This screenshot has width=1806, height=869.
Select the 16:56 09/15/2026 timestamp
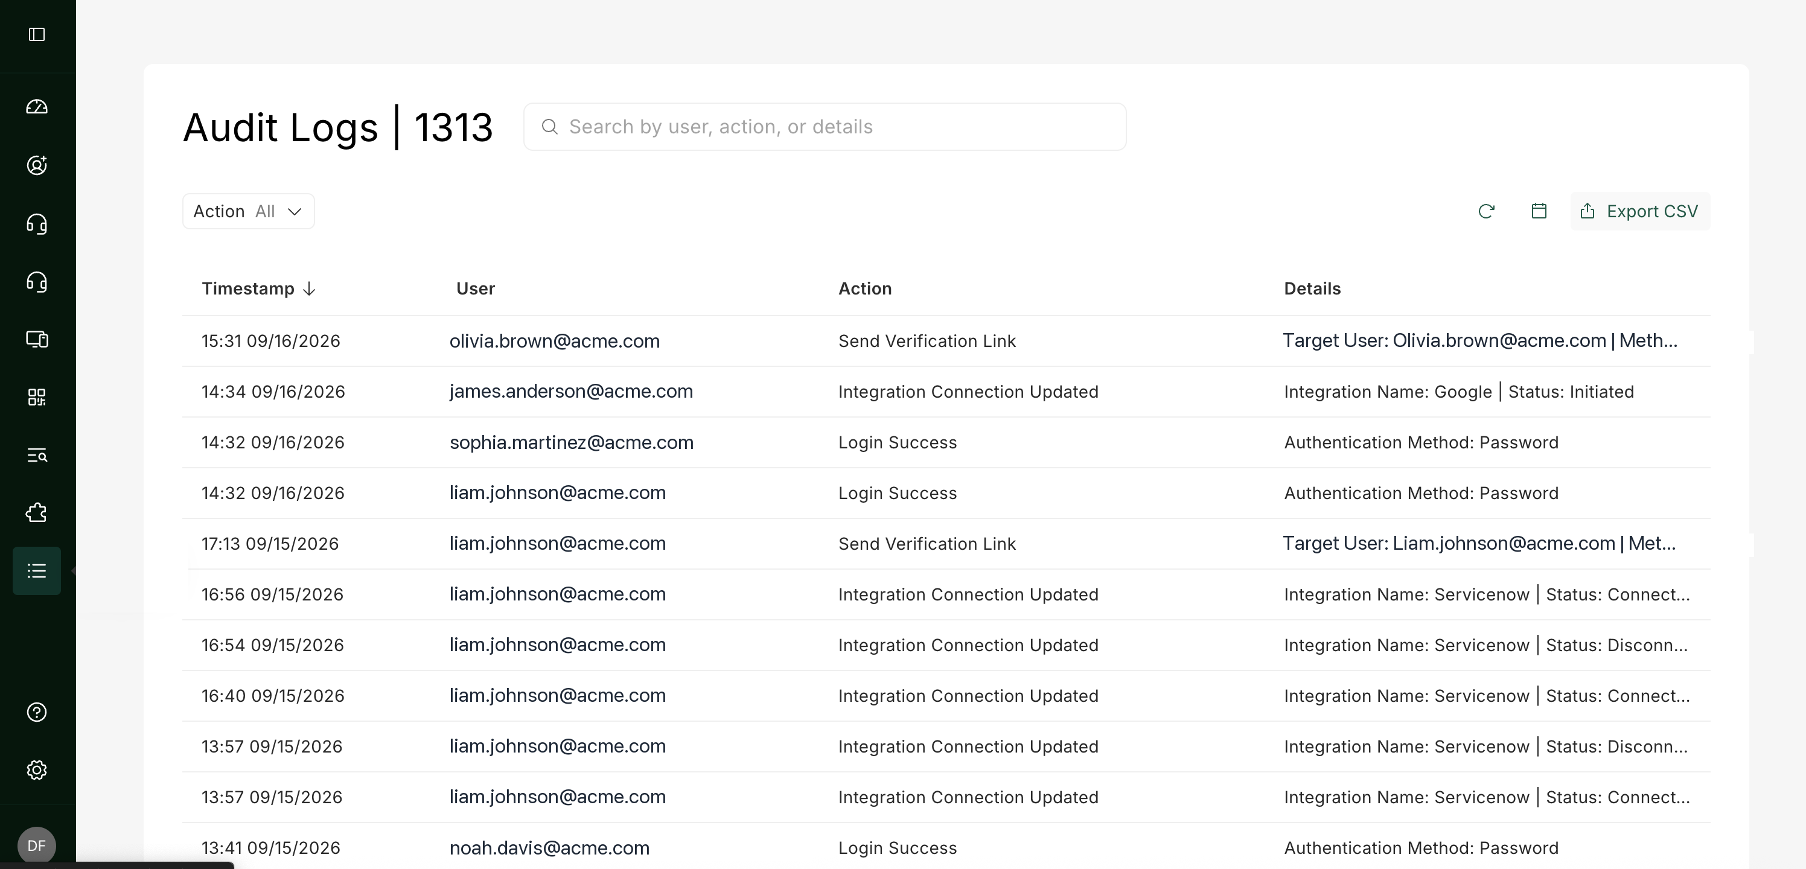click(x=272, y=594)
